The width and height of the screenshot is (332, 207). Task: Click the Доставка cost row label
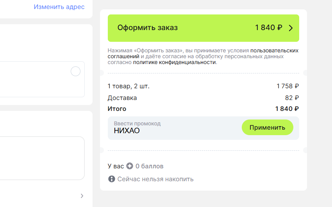coord(122,98)
